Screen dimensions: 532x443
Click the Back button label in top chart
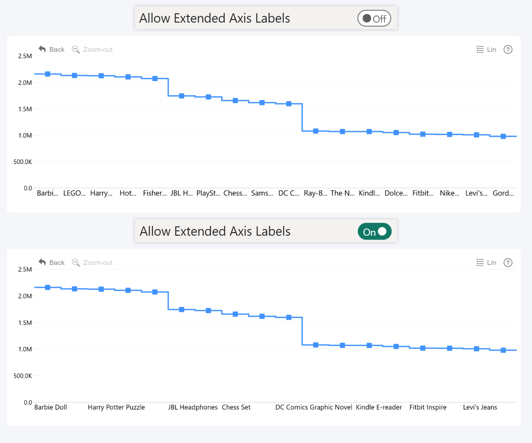[58, 49]
